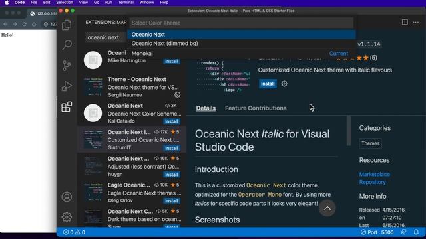426x239 pixels.
Task: Open the feedback icon in status bar
Action: point(403,232)
